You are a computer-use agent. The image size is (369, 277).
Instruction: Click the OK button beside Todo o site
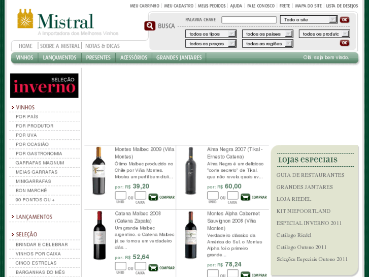[x=345, y=20]
